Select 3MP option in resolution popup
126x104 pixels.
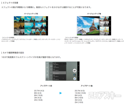[59, 76]
